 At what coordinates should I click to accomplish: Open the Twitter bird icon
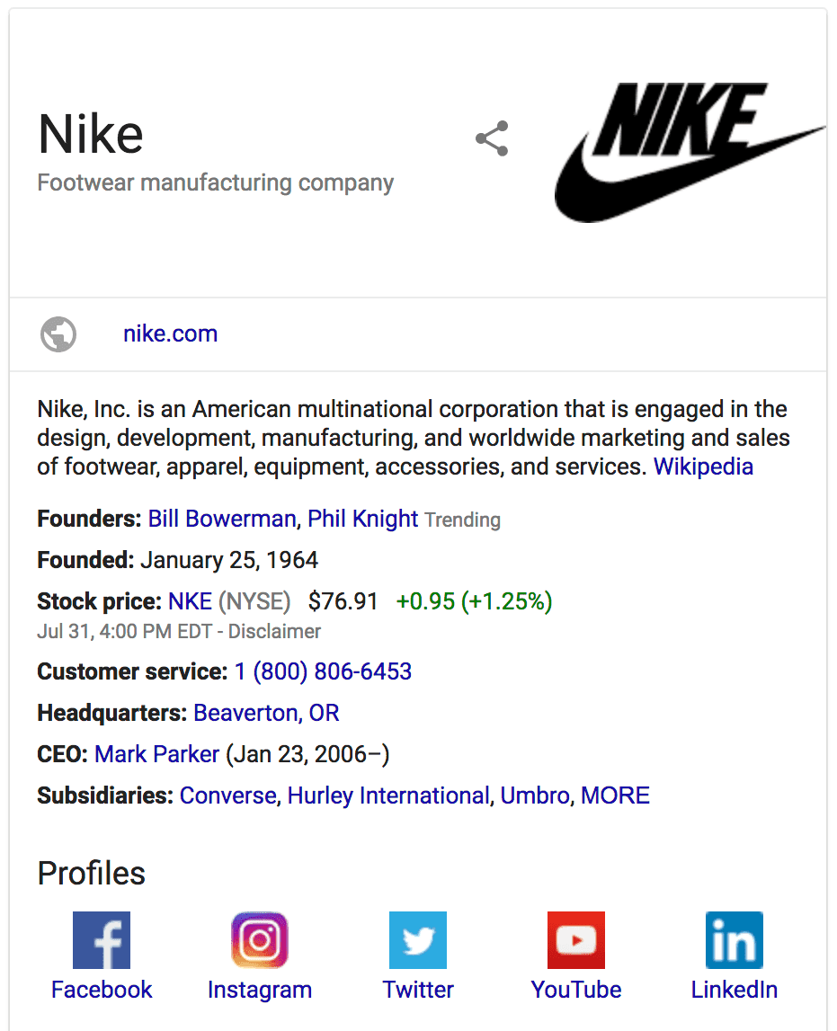point(418,939)
